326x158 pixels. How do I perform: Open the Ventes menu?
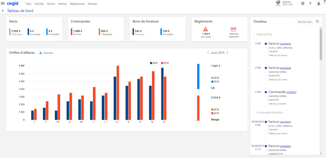tap(62, 4)
